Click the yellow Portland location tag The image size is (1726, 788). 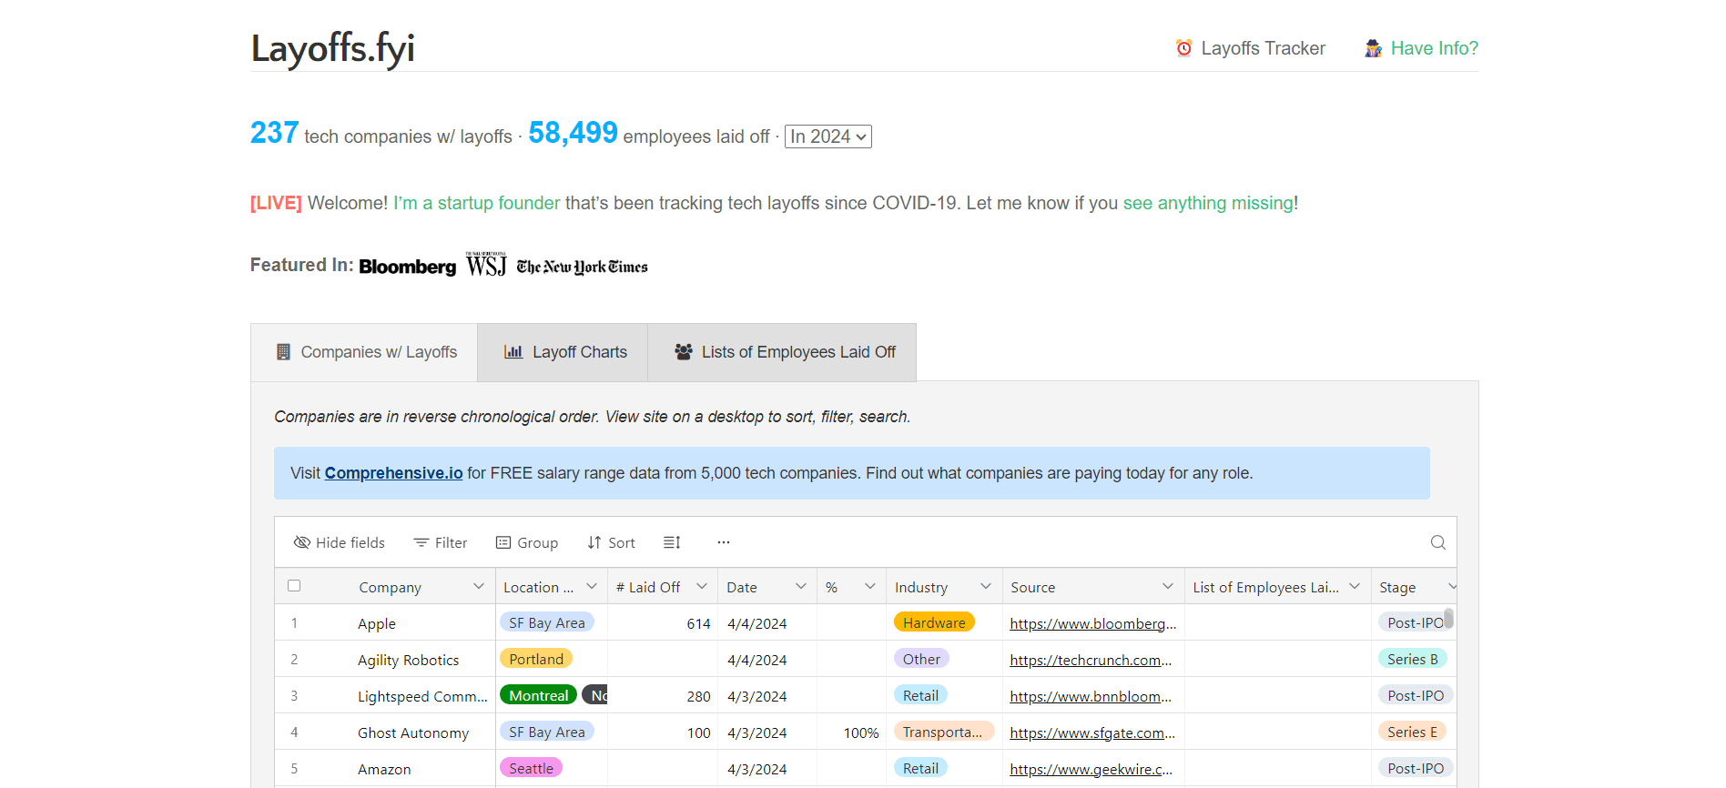coord(536,659)
